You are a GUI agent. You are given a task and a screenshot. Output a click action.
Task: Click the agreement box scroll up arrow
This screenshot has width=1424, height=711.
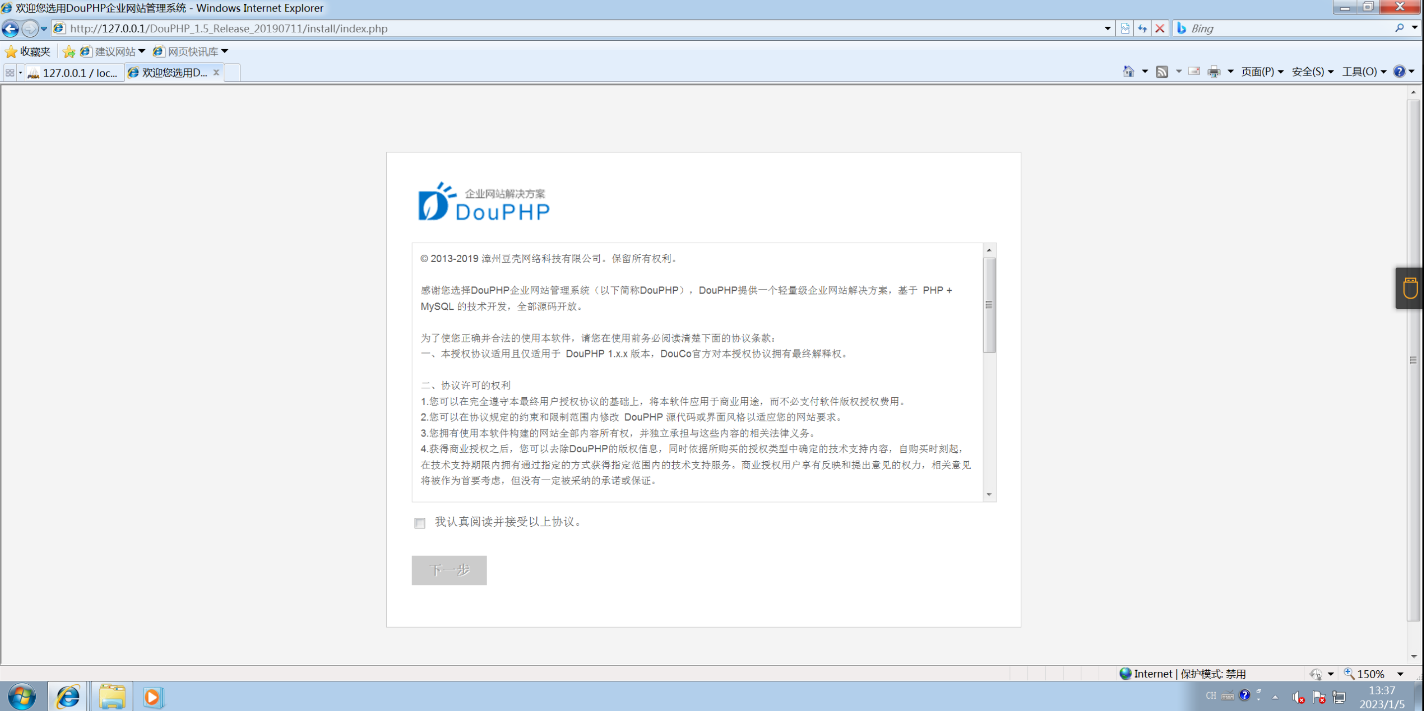pyautogui.click(x=989, y=250)
